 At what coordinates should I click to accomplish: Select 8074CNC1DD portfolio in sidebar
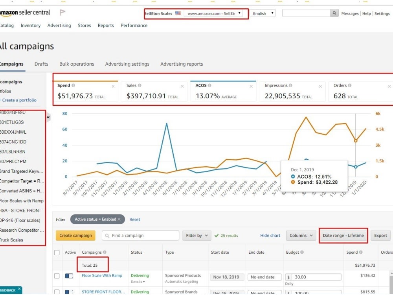pos(13,142)
